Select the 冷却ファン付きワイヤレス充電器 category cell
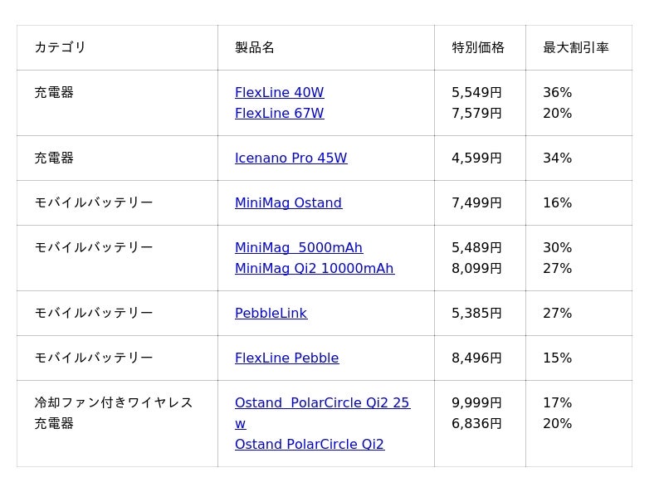 point(114,413)
